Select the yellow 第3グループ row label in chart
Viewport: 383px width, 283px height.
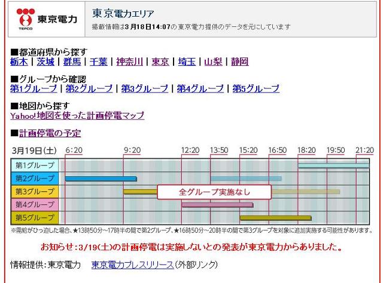coord(35,192)
